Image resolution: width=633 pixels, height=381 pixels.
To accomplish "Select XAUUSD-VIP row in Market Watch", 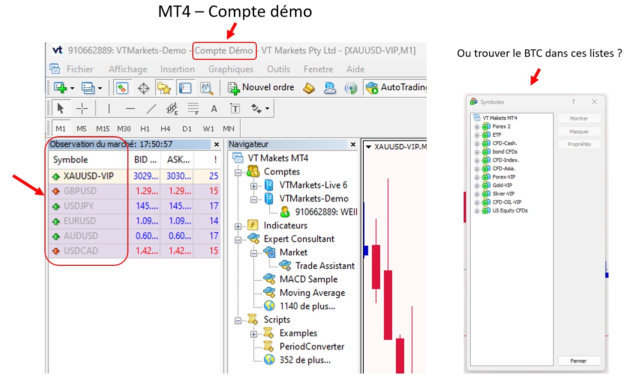I will [x=135, y=176].
